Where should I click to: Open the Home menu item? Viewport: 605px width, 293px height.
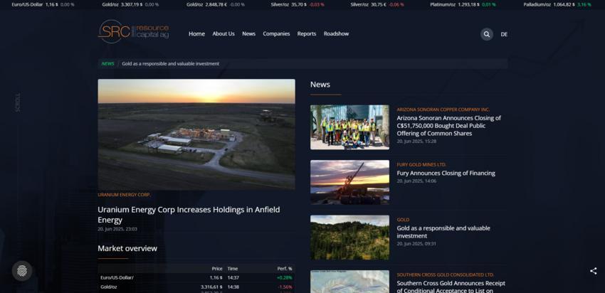[196, 34]
